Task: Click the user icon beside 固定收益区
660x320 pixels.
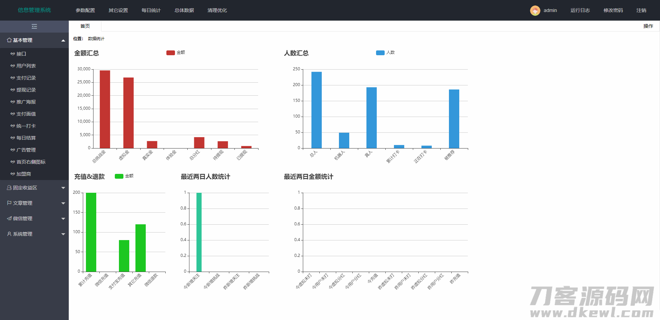Action: pos(9,188)
